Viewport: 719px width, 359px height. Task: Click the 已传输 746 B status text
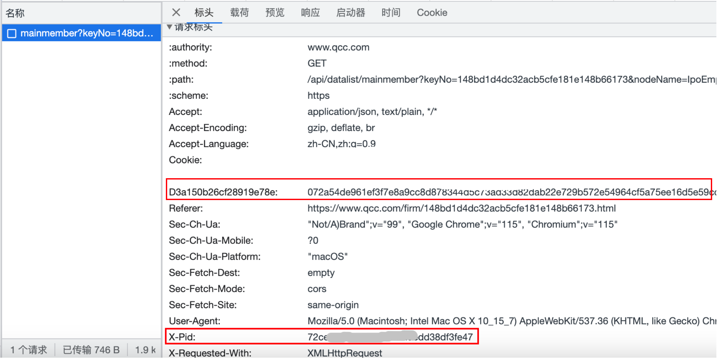(x=91, y=350)
